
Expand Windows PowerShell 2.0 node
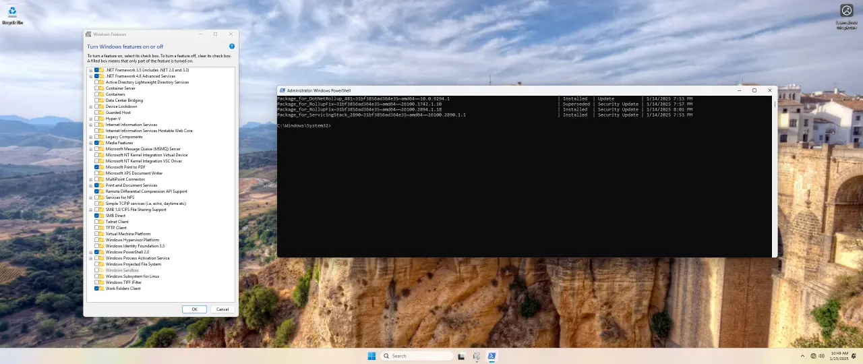pos(91,252)
